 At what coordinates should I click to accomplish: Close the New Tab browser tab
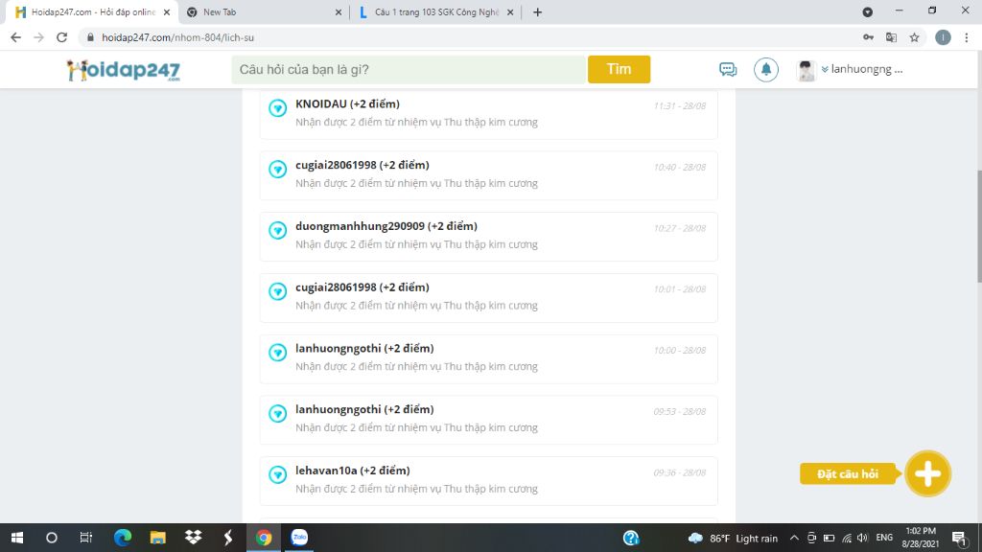pos(339,11)
